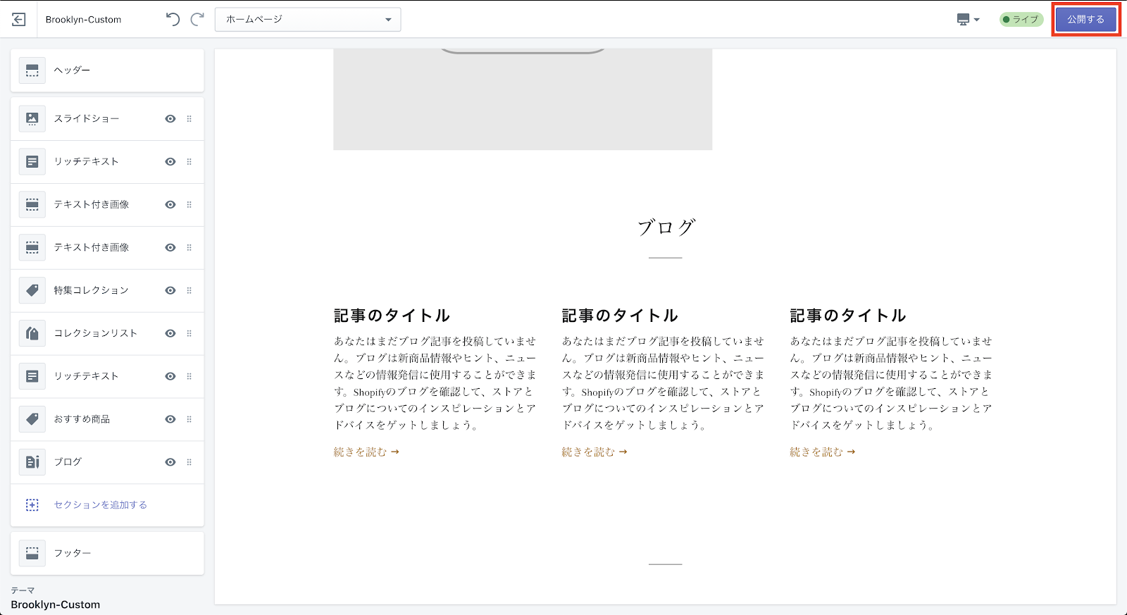Click the スライドショー image icon
Image resolution: width=1127 pixels, height=615 pixels.
[32, 119]
